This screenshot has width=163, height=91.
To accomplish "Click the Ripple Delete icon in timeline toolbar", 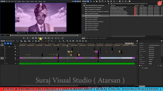I will pyautogui.click(x=49, y=41).
